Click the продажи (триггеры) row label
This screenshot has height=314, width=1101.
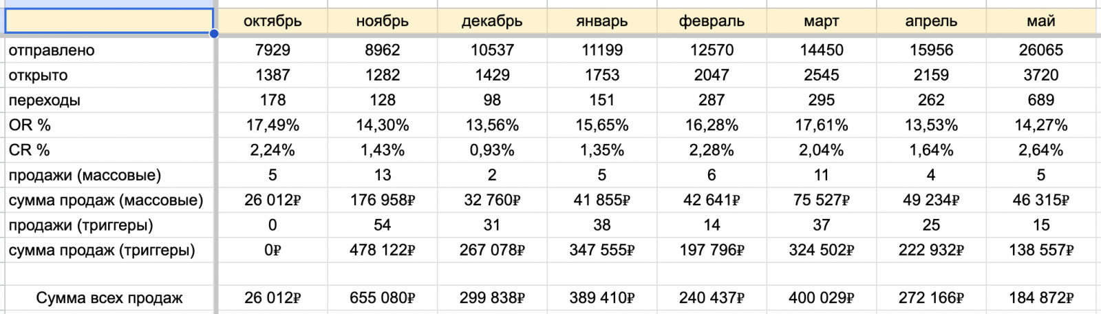coord(81,225)
